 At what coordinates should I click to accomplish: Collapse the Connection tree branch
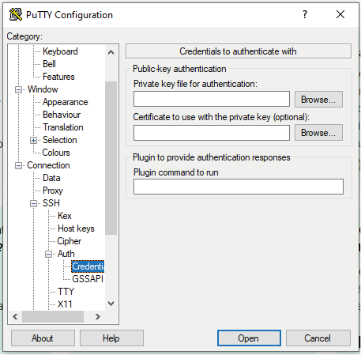click(x=18, y=165)
